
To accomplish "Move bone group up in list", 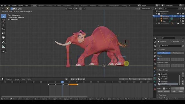I will [183, 81].
